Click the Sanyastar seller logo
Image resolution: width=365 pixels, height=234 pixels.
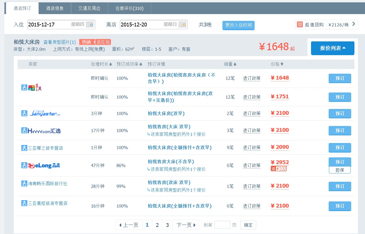41,113
